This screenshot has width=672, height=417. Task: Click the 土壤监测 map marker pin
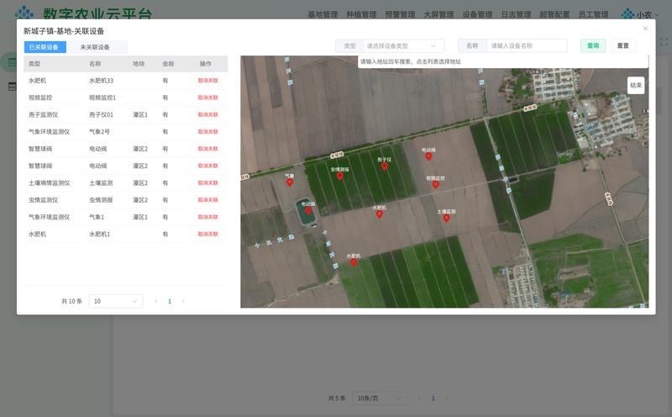point(447,218)
